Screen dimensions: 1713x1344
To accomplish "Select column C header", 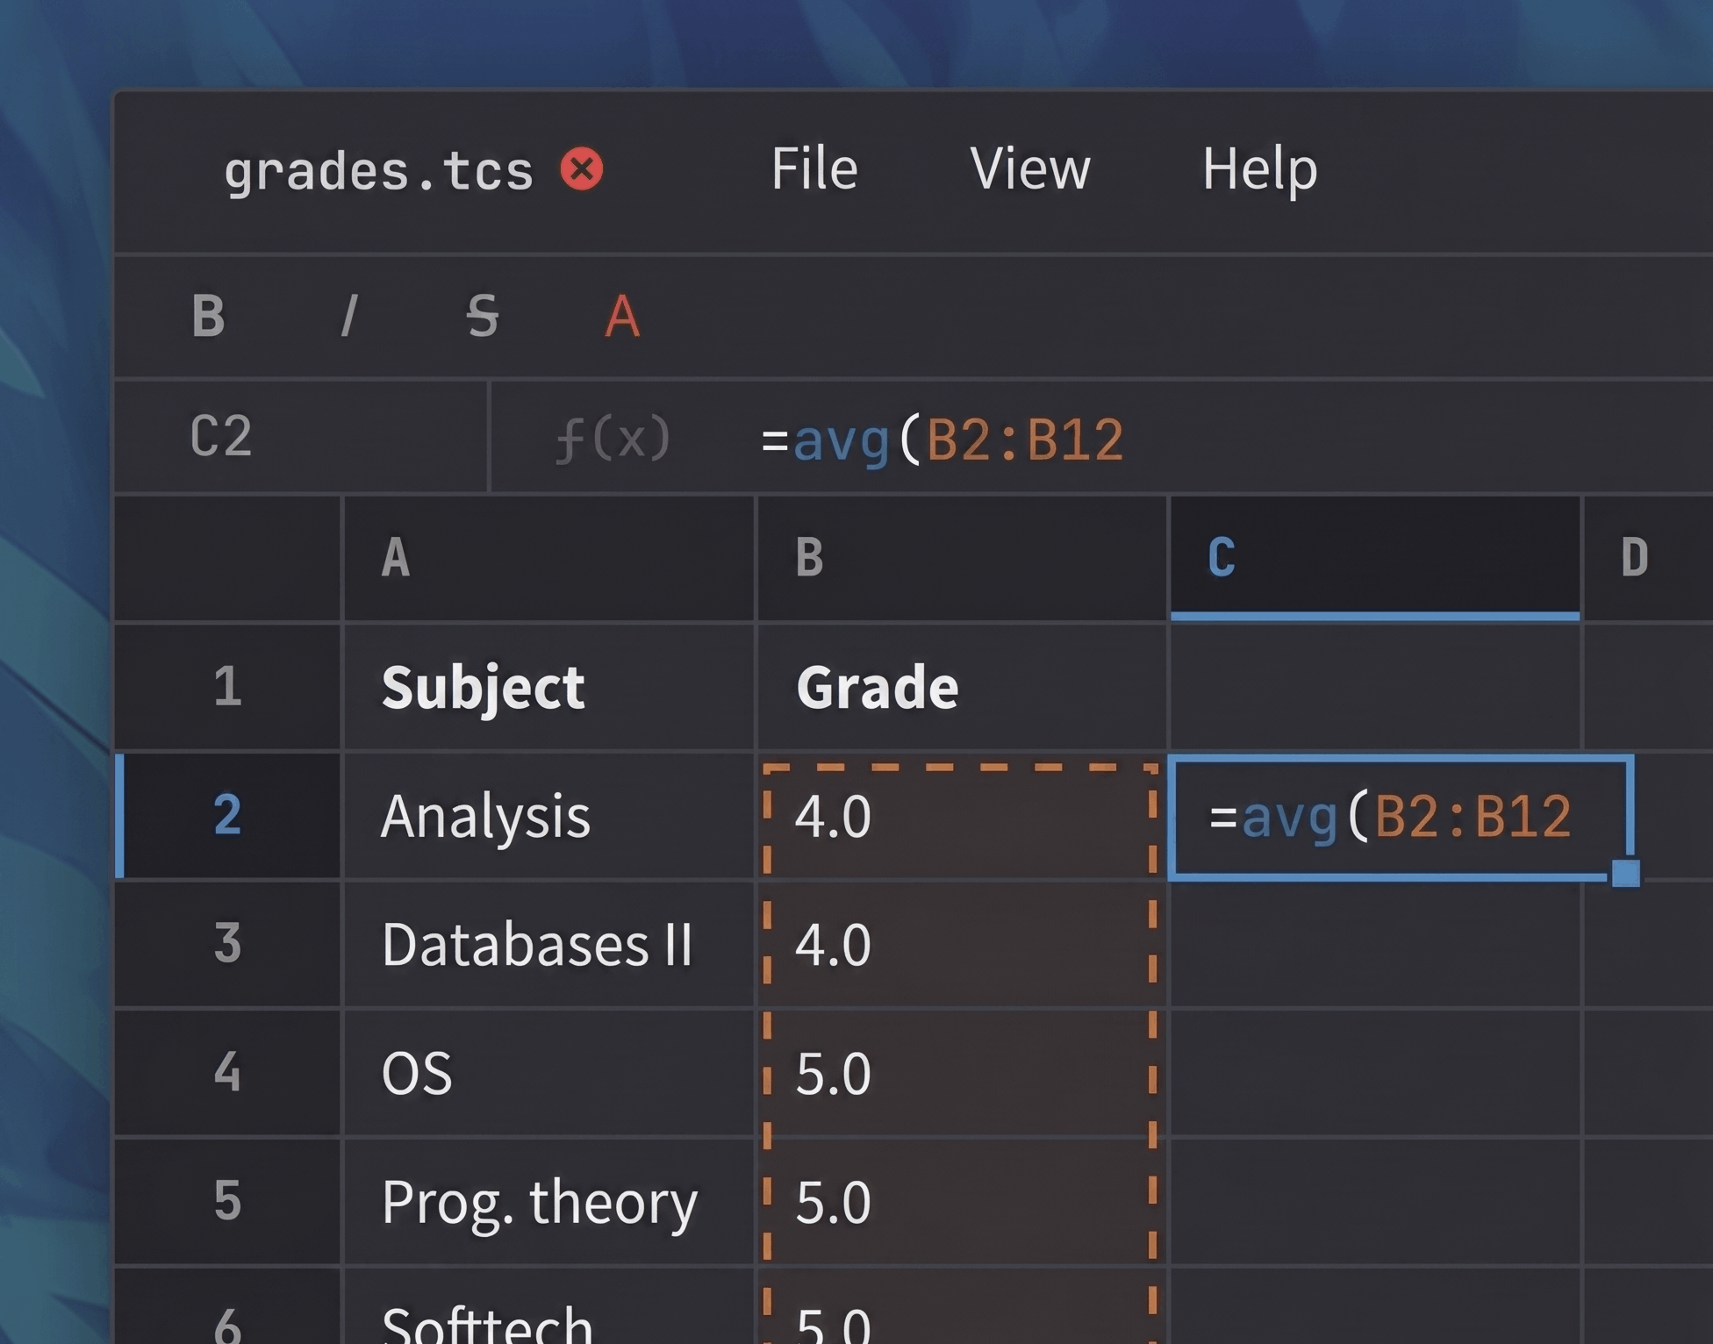I will coord(1375,558).
